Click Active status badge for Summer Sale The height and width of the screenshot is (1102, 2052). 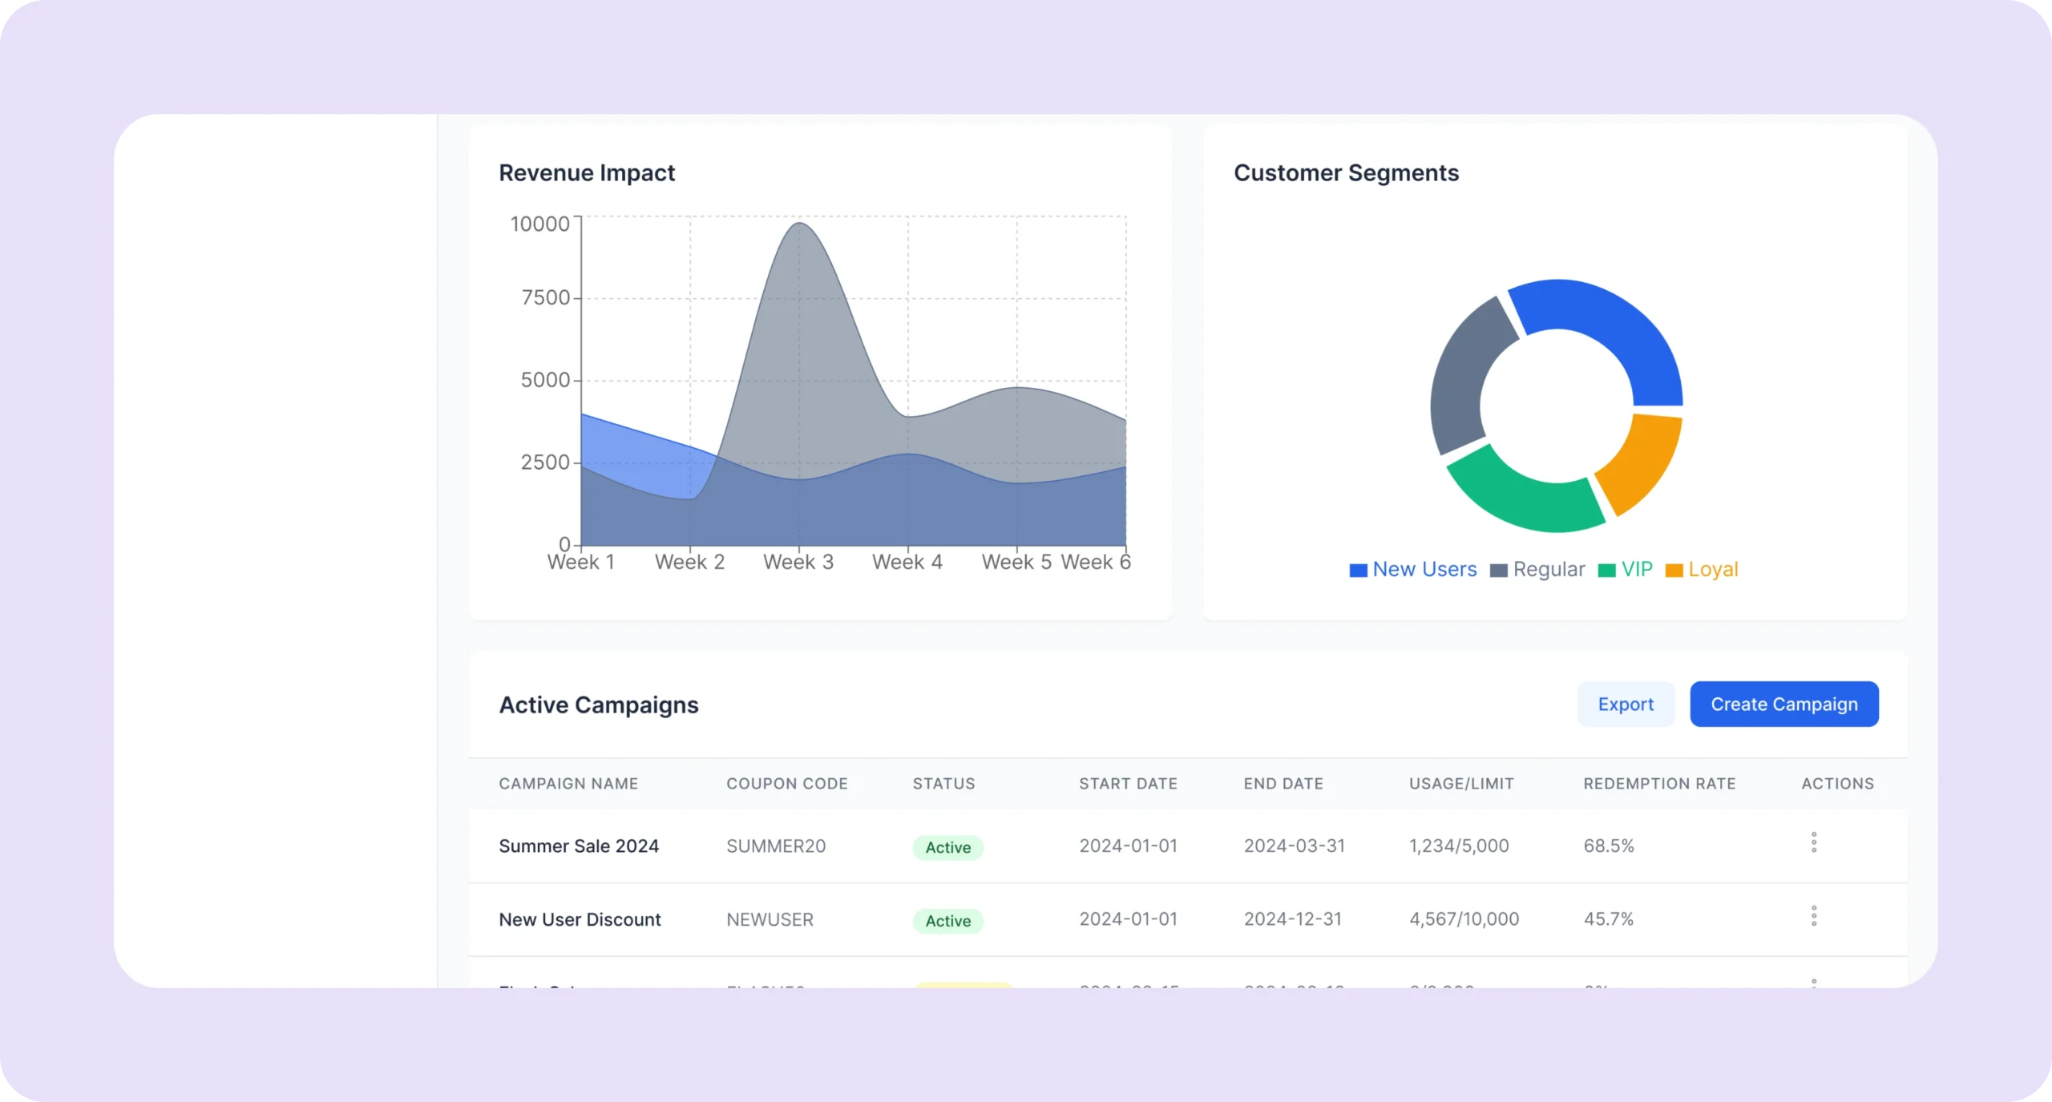(x=947, y=847)
